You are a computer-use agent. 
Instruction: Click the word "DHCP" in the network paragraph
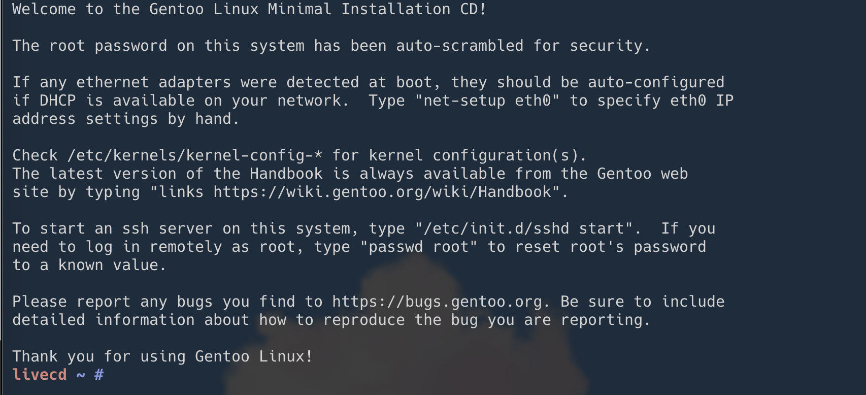(x=58, y=101)
